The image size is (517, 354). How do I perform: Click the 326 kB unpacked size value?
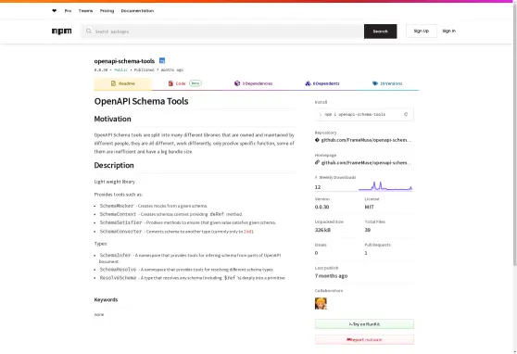click(322, 230)
